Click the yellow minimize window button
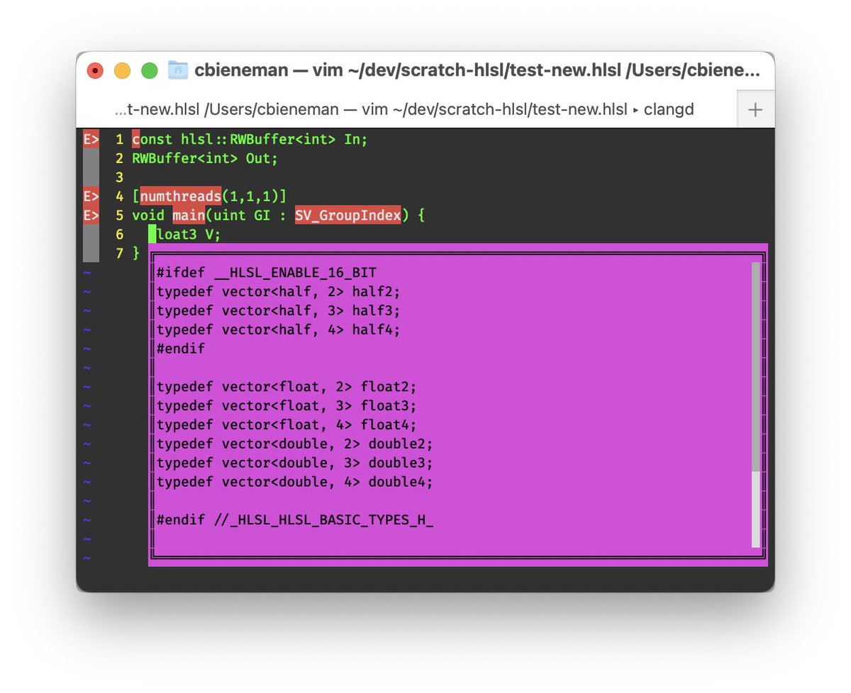Screen dimensions: 851x693 click(122, 71)
